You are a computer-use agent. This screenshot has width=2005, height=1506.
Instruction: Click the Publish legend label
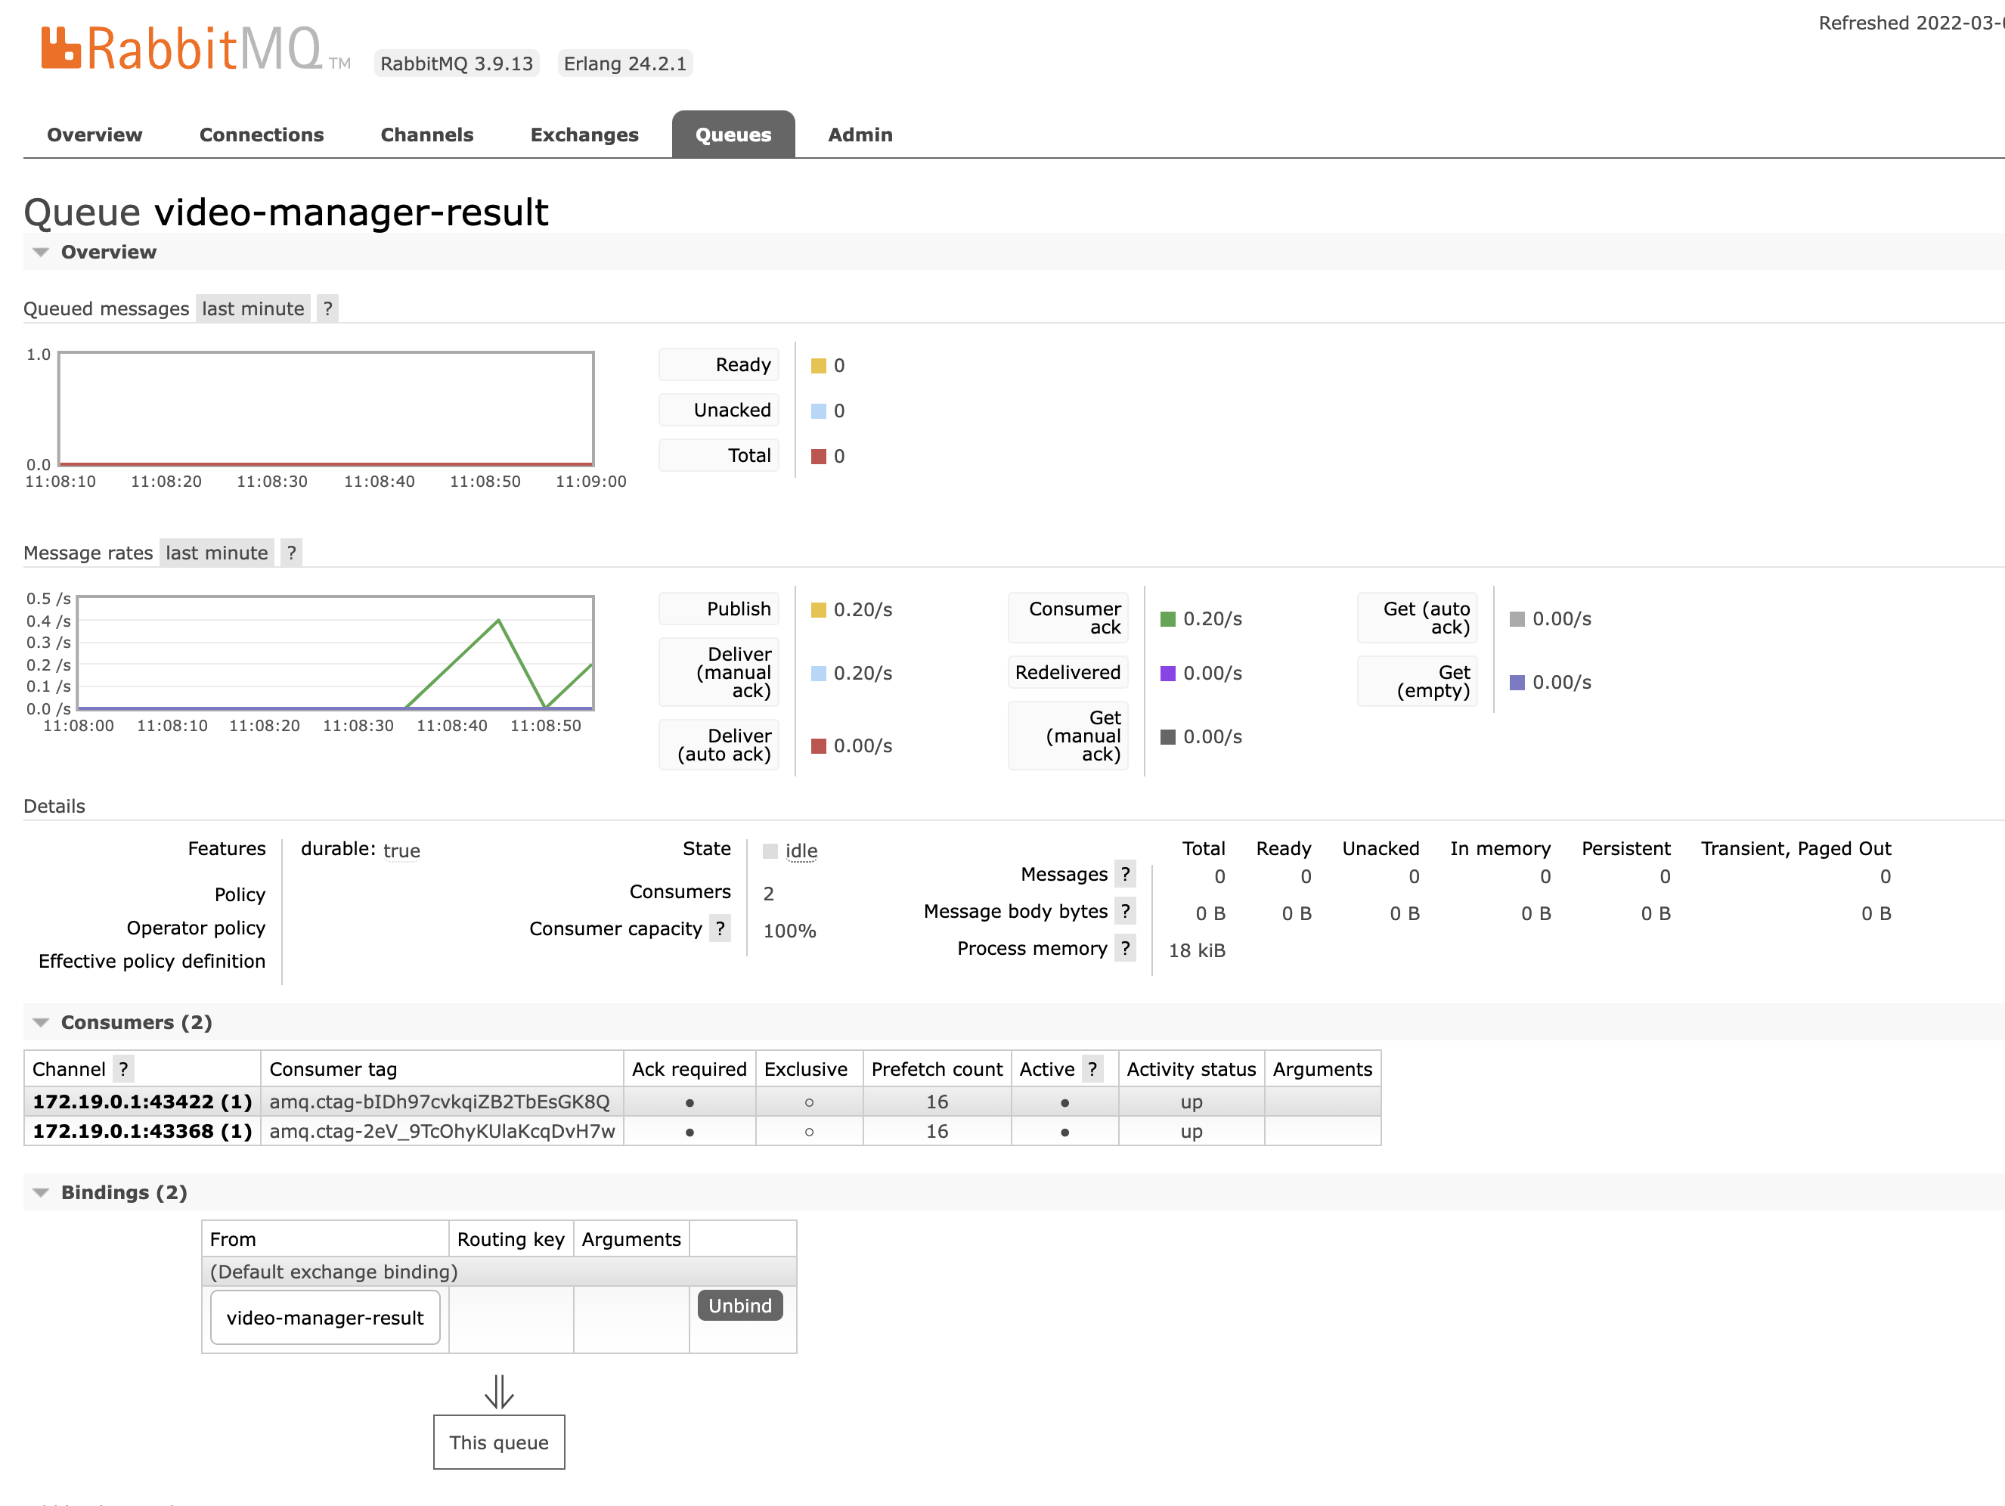click(x=719, y=609)
